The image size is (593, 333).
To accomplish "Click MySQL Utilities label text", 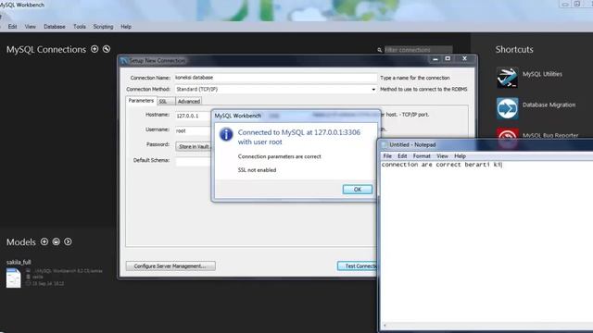I will pyautogui.click(x=542, y=74).
